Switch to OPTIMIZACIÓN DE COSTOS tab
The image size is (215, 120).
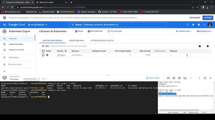102,41
